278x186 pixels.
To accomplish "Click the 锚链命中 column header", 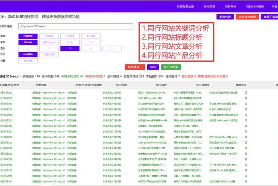I will pyautogui.click(x=241, y=85).
